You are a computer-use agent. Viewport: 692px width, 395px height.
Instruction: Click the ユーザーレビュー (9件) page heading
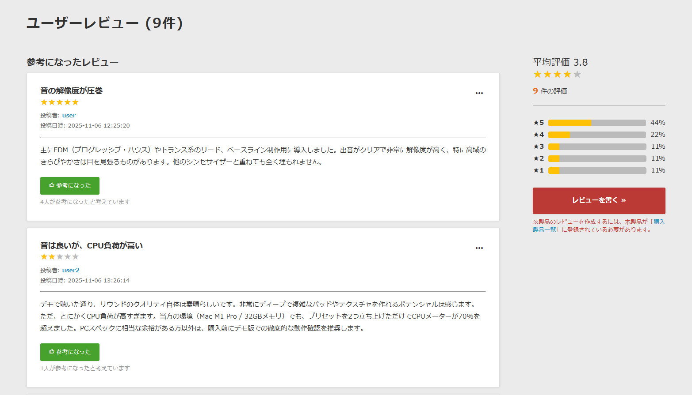[x=105, y=23]
